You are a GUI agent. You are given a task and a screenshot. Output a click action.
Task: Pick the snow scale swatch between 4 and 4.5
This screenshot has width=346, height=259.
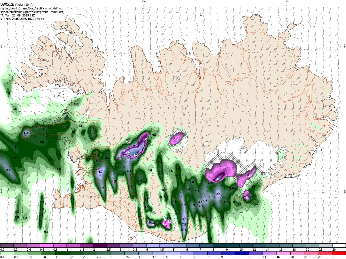pyautogui.click(x=153, y=246)
